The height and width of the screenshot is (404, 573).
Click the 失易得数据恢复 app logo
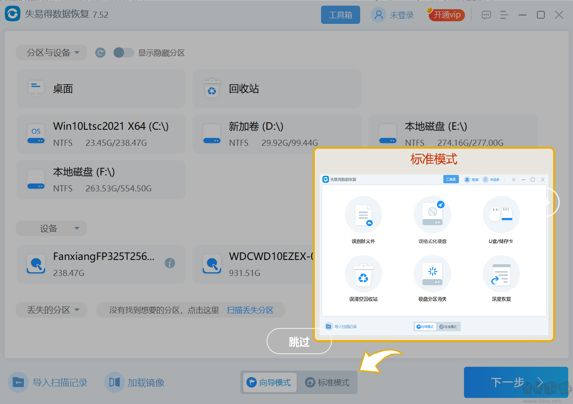tap(13, 14)
